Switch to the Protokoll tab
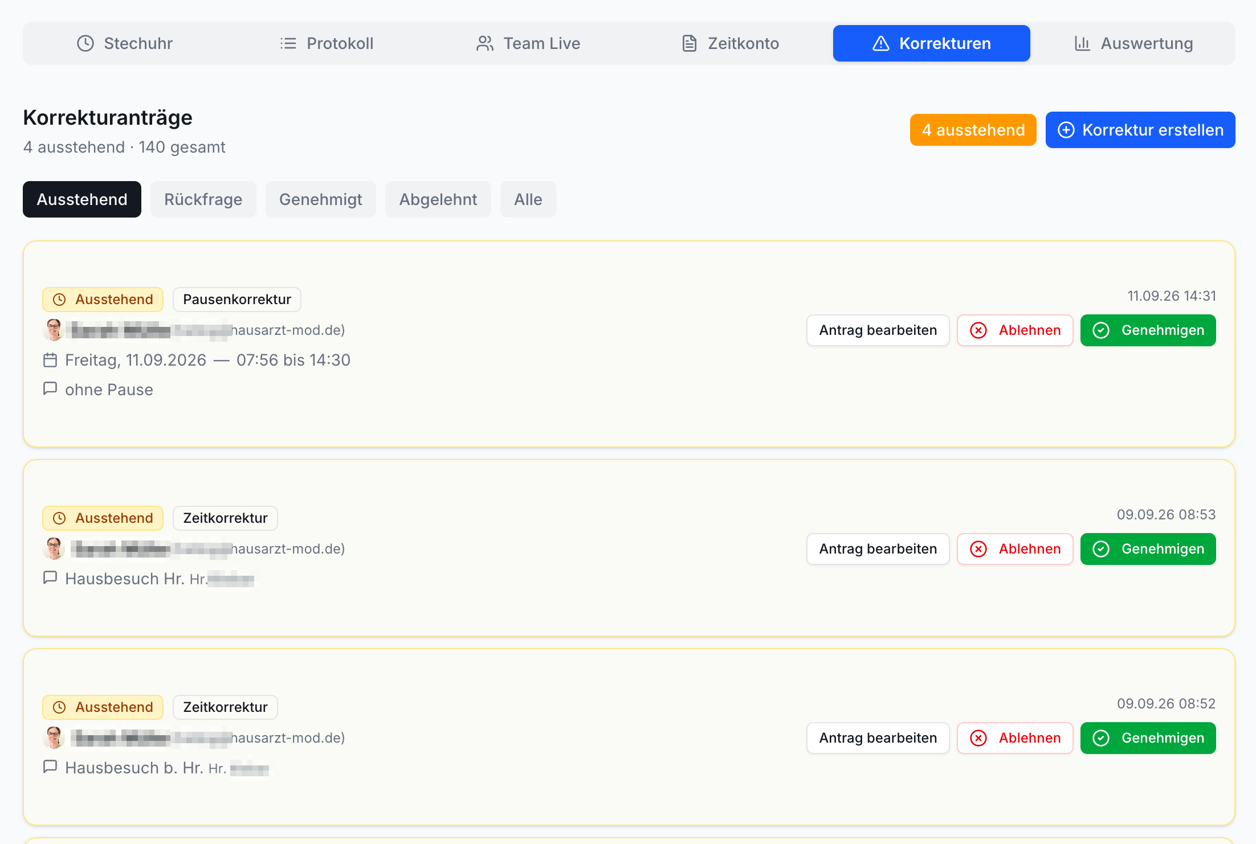This screenshot has width=1256, height=844. [x=327, y=43]
